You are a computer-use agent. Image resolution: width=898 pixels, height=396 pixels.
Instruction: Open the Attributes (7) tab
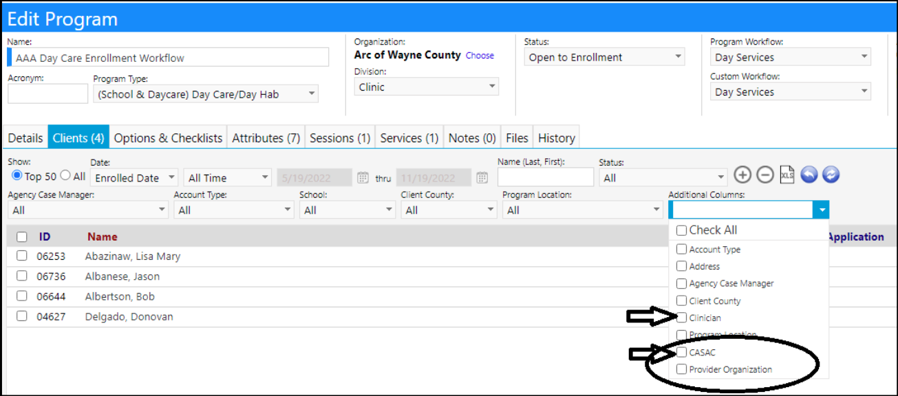[266, 137]
